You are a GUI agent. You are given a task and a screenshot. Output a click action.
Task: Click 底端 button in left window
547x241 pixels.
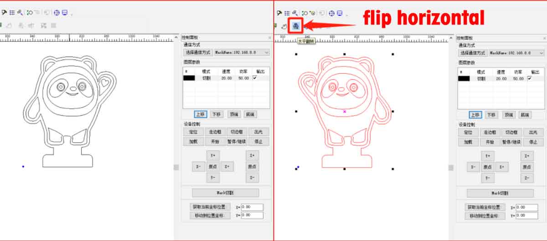click(249, 115)
